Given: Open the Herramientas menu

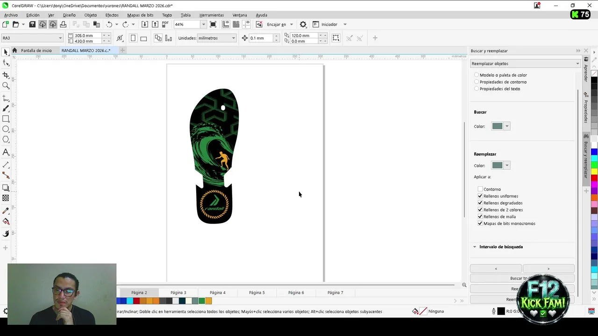Looking at the screenshot, I should 212,15.
